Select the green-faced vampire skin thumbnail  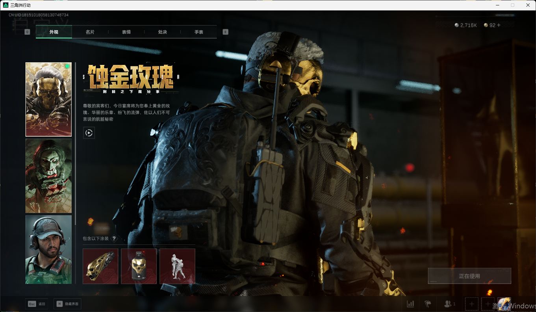[49, 176]
